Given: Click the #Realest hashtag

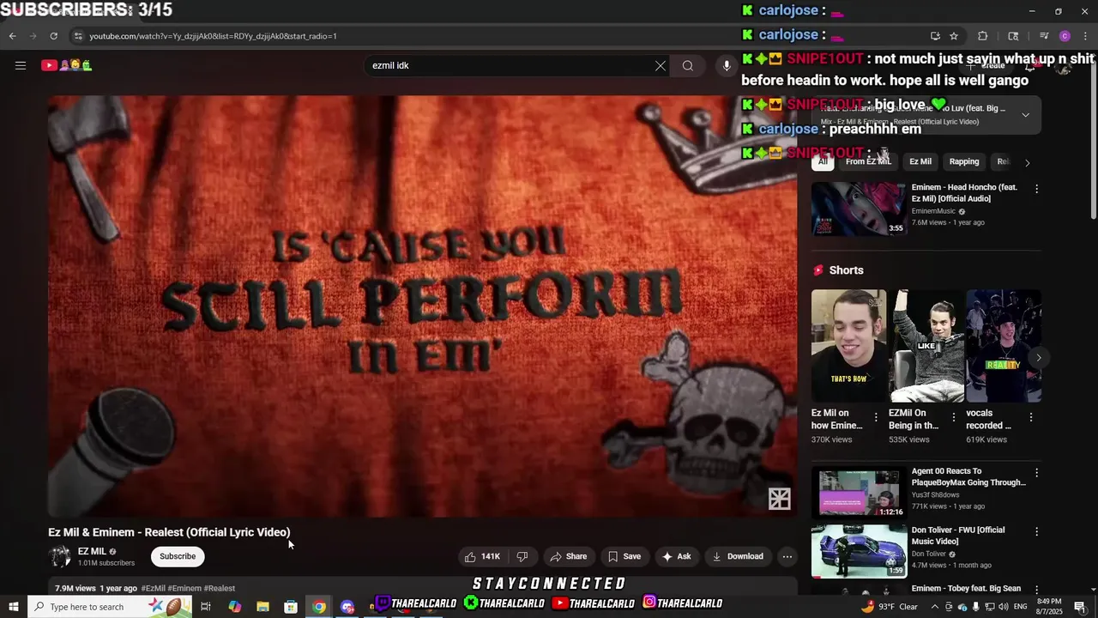Looking at the screenshot, I should [x=220, y=588].
